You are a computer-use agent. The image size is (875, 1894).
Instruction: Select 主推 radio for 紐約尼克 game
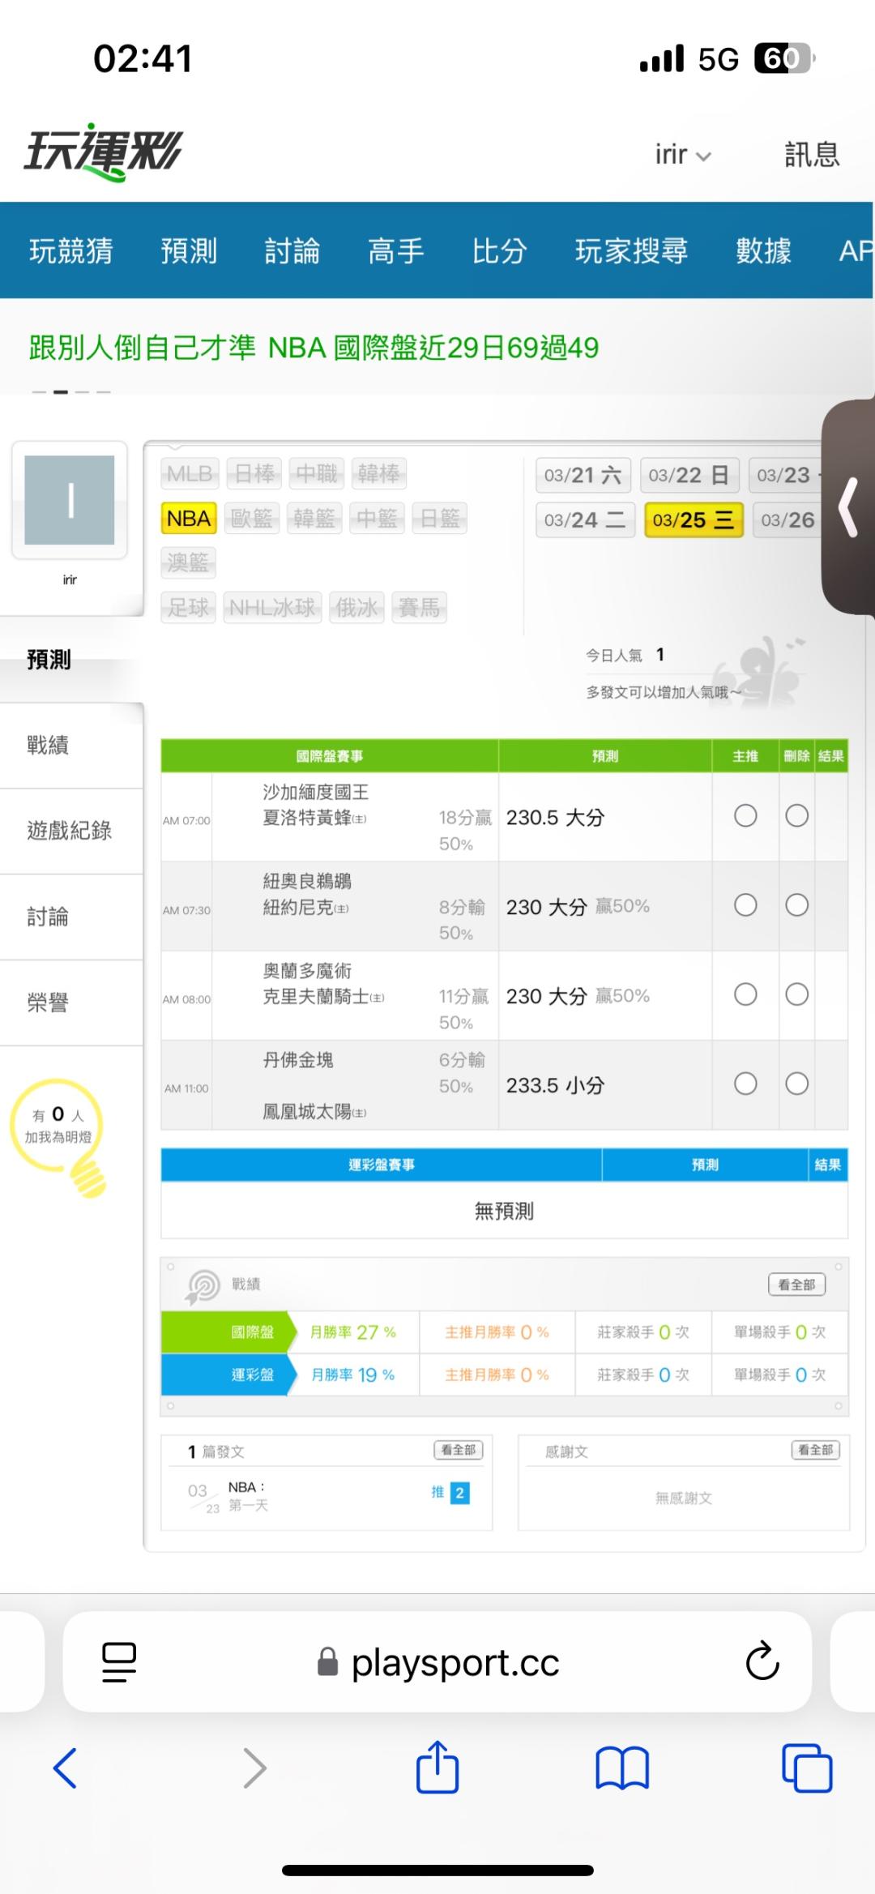coord(745,904)
